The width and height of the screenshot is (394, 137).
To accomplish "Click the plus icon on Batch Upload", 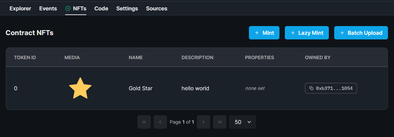I will coord(342,33).
